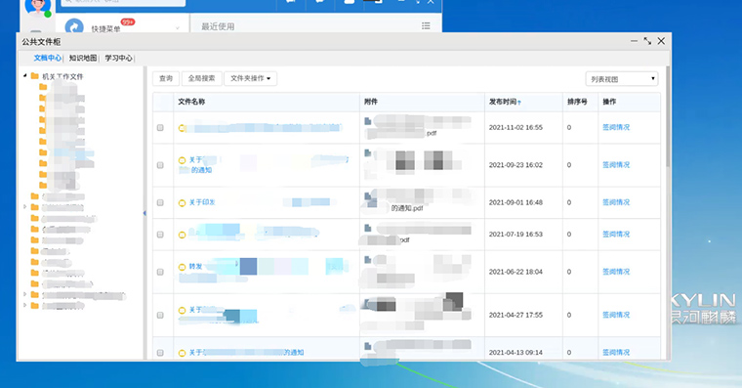The width and height of the screenshot is (742, 388).
Task: Click document status icon in 2021-04-13 row
Action: click(x=182, y=353)
